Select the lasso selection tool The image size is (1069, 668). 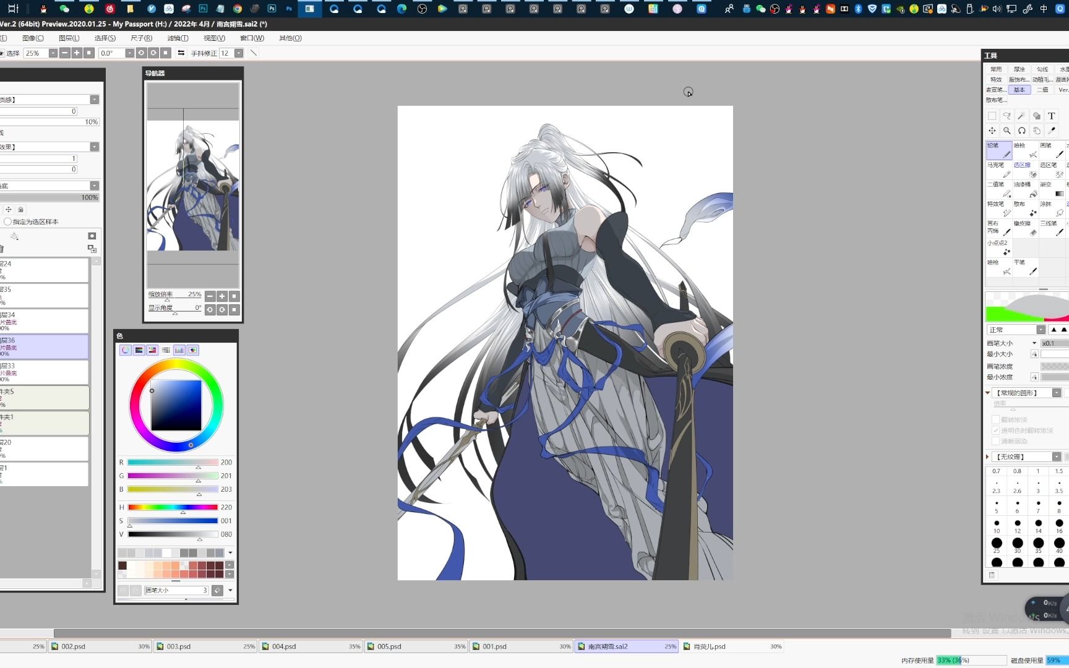tap(1007, 116)
